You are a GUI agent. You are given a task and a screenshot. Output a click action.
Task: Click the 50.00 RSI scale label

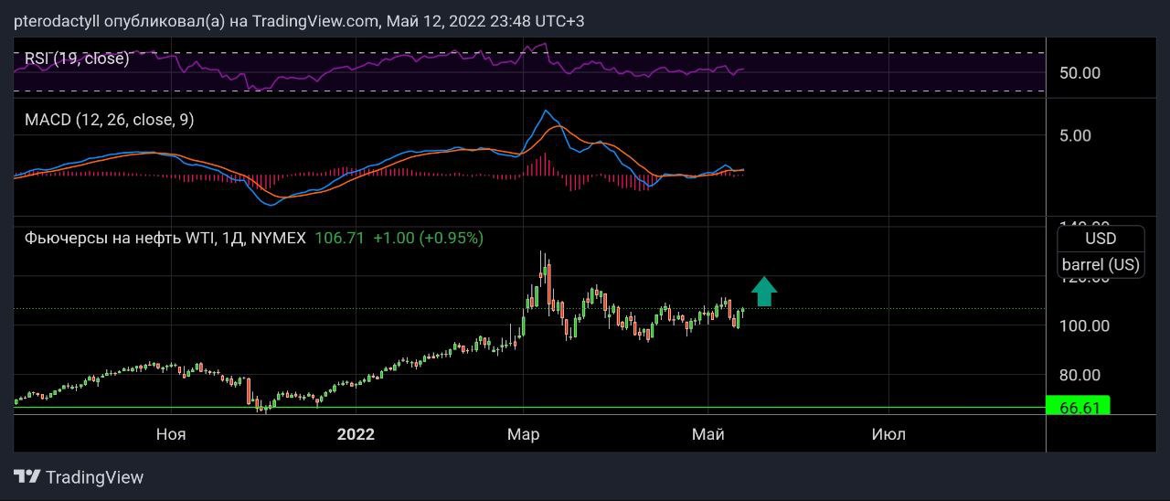(1080, 73)
